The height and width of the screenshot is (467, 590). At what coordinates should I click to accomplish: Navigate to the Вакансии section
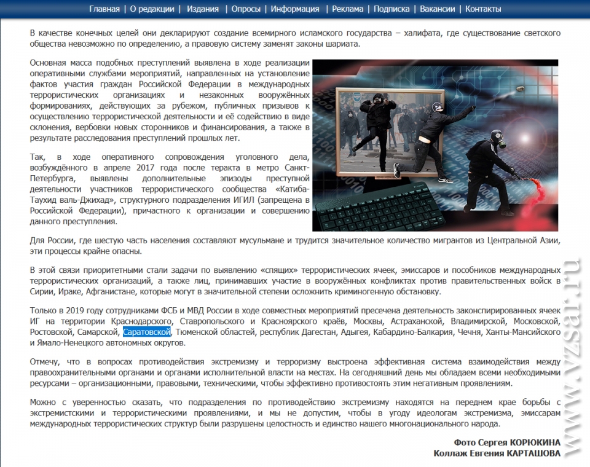[438, 9]
